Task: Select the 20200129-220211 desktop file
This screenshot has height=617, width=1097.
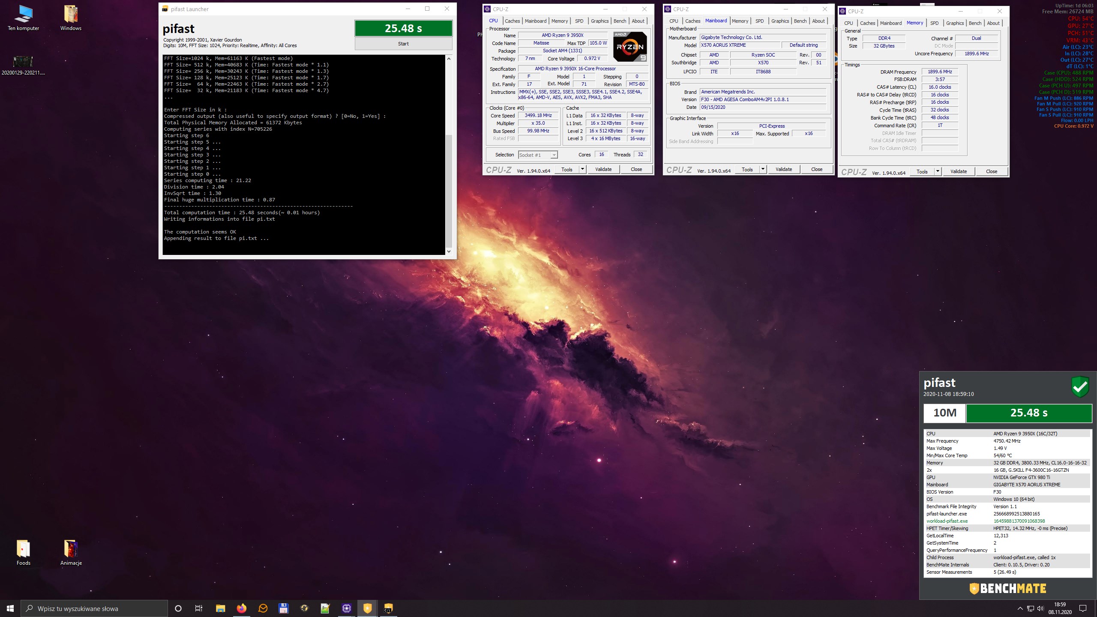Action: pos(23,65)
